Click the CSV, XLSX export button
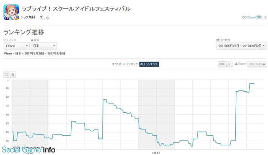 257,64
